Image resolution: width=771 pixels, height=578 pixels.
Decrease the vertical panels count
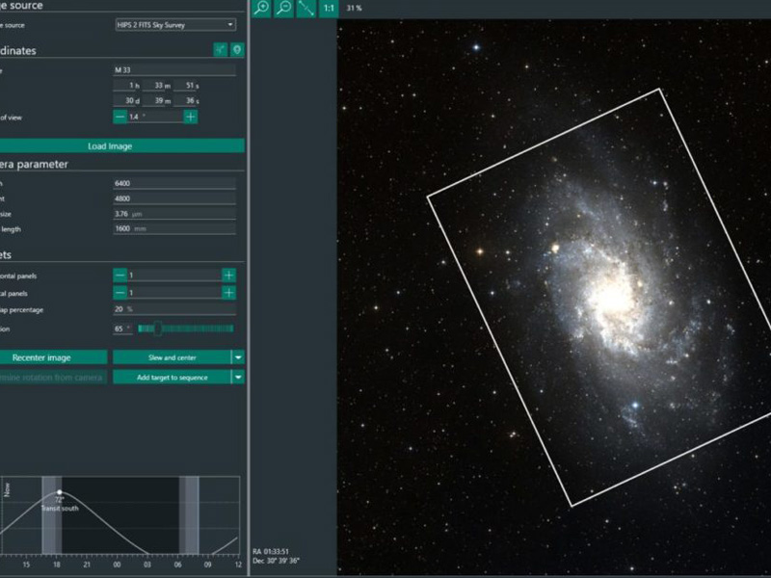(x=120, y=292)
